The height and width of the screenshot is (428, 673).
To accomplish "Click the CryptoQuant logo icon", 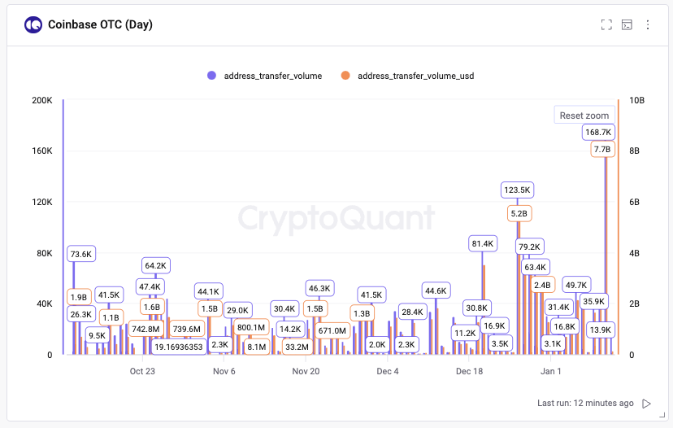I will click(33, 24).
